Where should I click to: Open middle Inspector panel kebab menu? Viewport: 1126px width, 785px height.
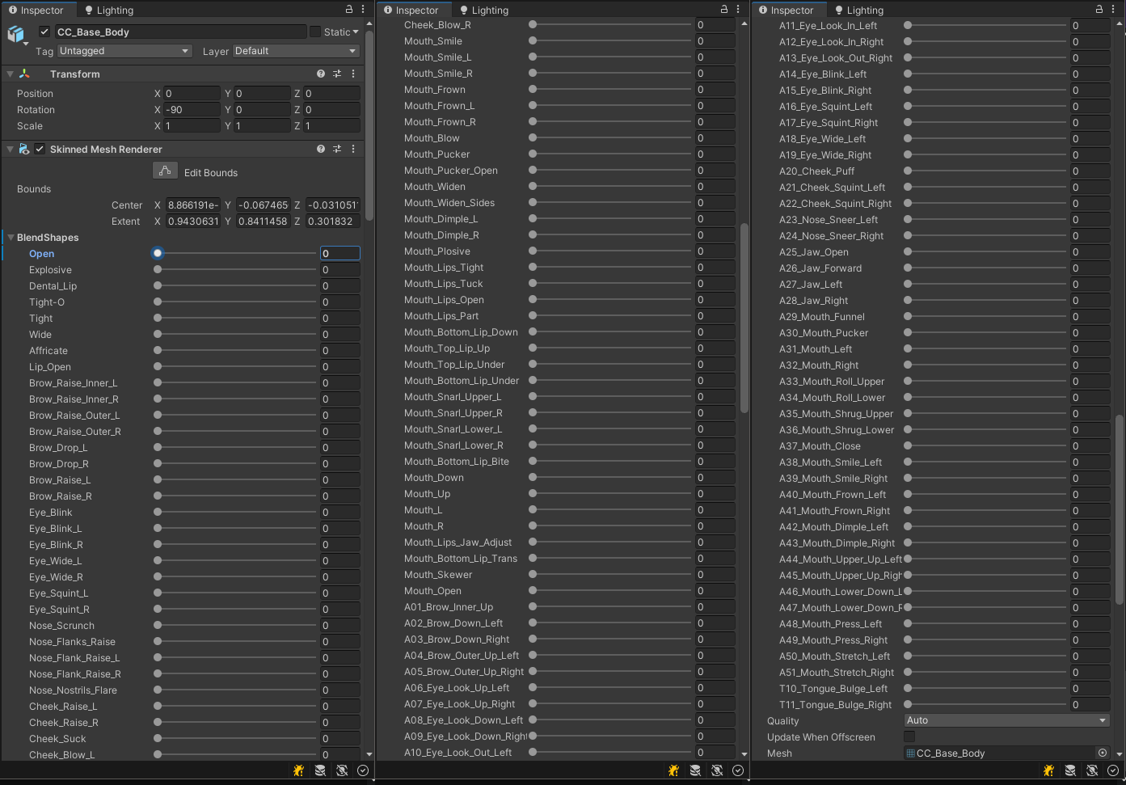(x=738, y=9)
